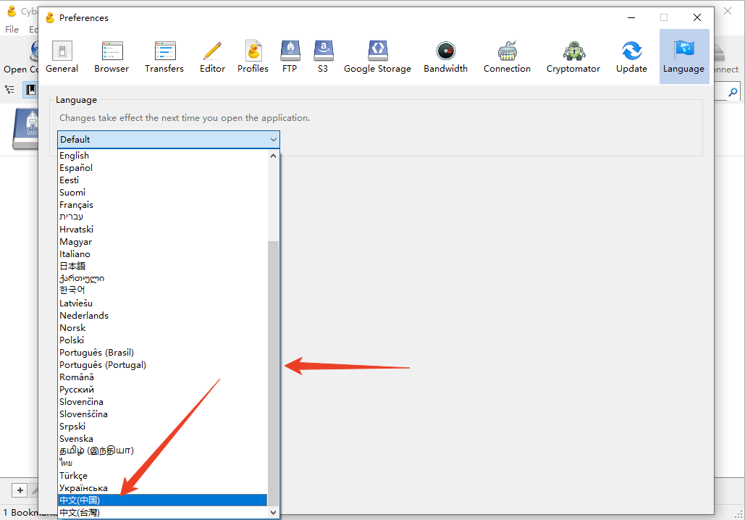Choose Français in the language list
745x520 pixels.
click(162, 205)
